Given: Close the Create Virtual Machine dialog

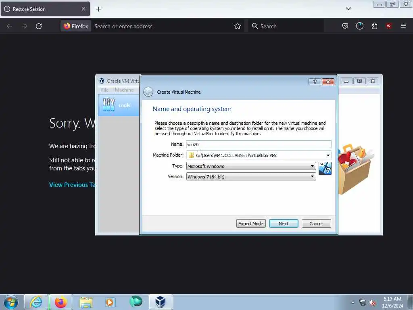Looking at the screenshot, I should tap(328, 82).
